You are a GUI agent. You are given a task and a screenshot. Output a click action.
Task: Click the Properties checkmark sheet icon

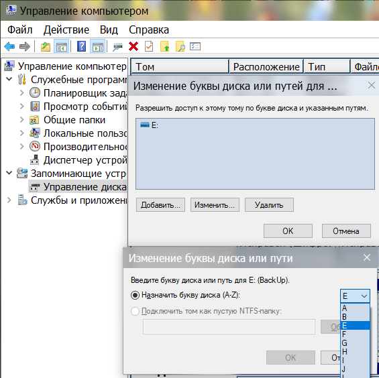[149, 46]
